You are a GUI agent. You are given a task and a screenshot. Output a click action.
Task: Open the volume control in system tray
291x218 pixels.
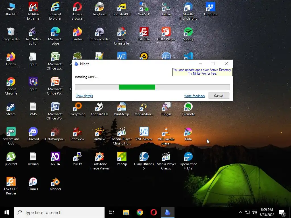[254, 212]
